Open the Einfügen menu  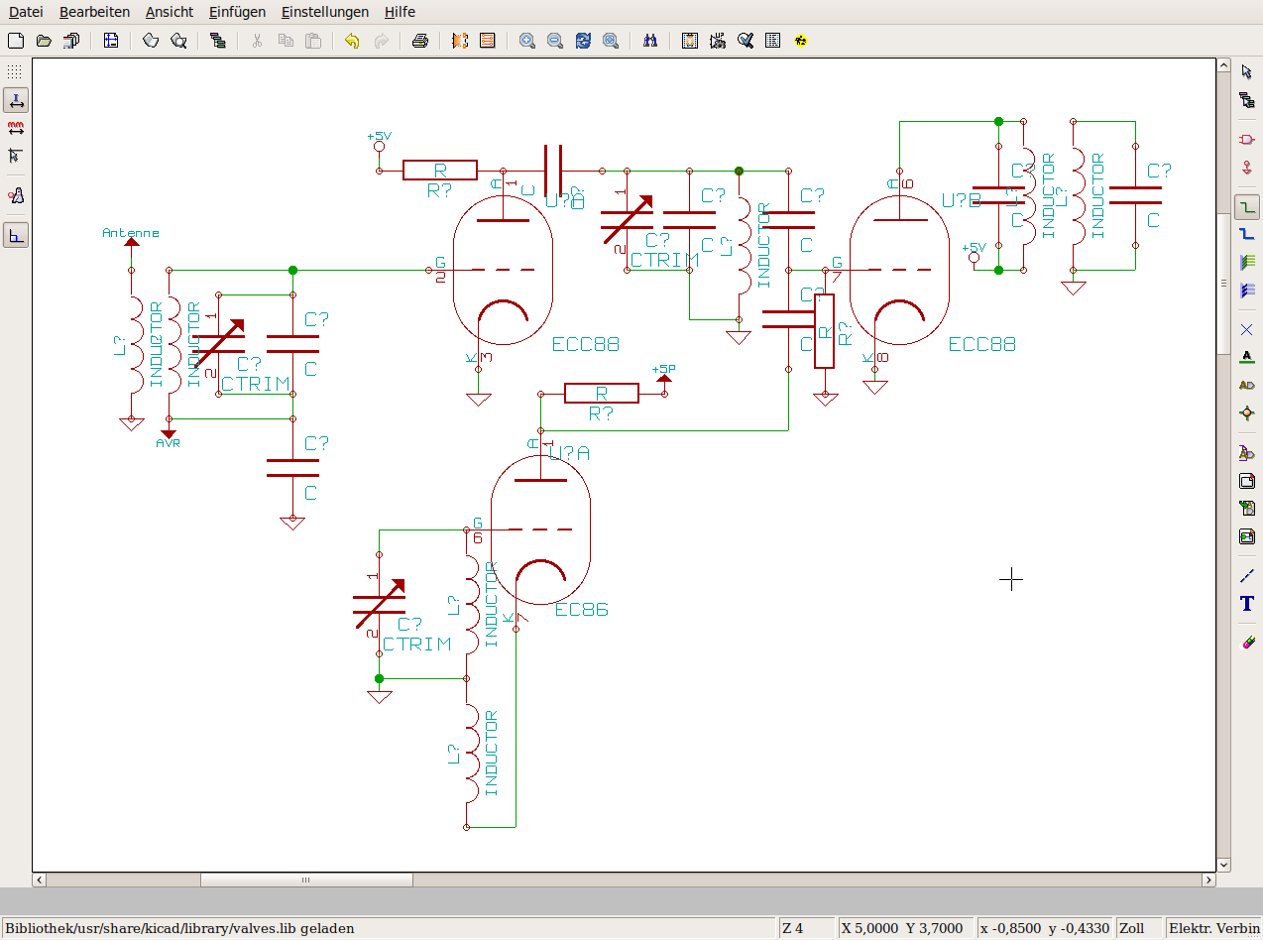pyautogui.click(x=237, y=12)
